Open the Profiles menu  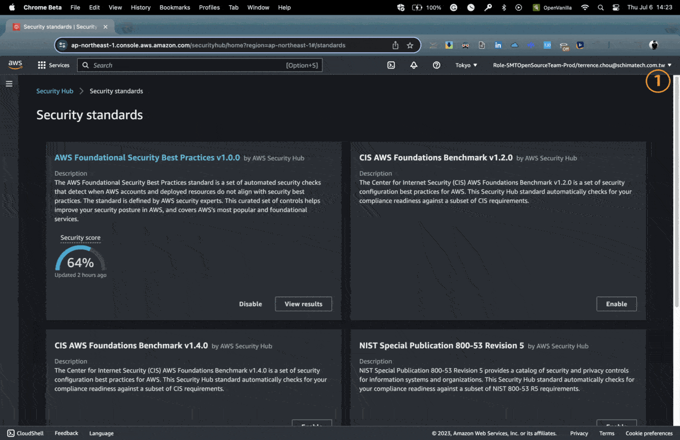[x=210, y=7]
